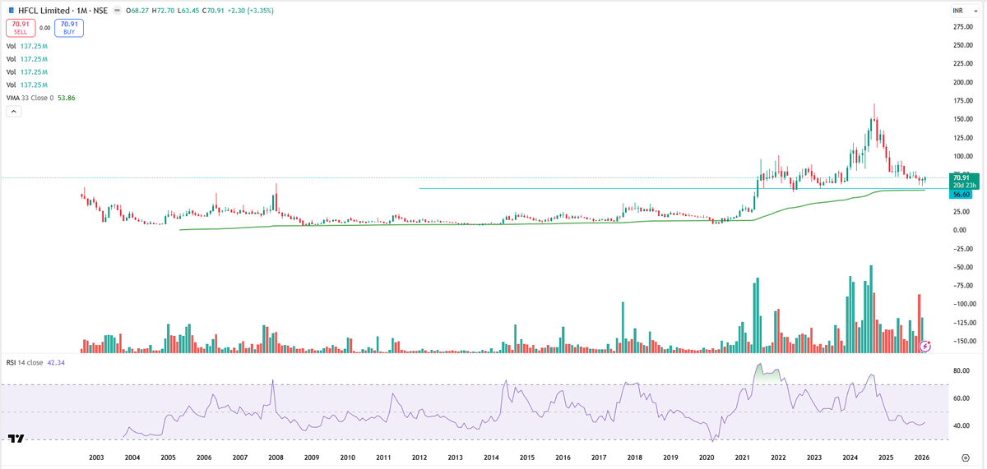Click the VMA value 53.86
This screenshot has height=469, width=987.
click(x=67, y=98)
